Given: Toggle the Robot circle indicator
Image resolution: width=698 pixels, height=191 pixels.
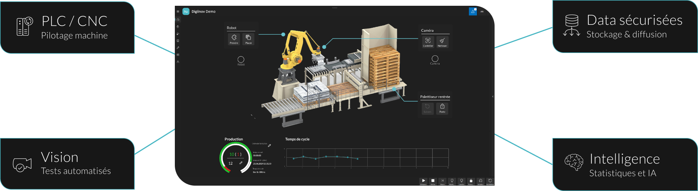Looking at the screenshot, I should click(241, 59).
